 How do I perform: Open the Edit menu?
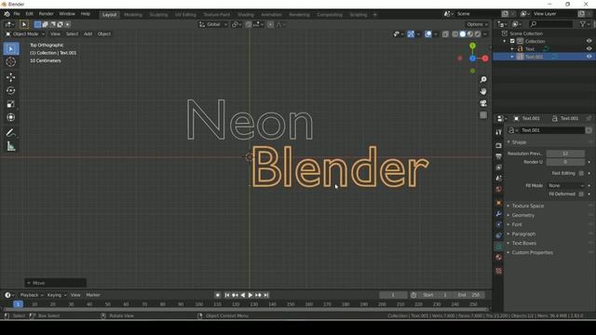pyautogui.click(x=29, y=14)
